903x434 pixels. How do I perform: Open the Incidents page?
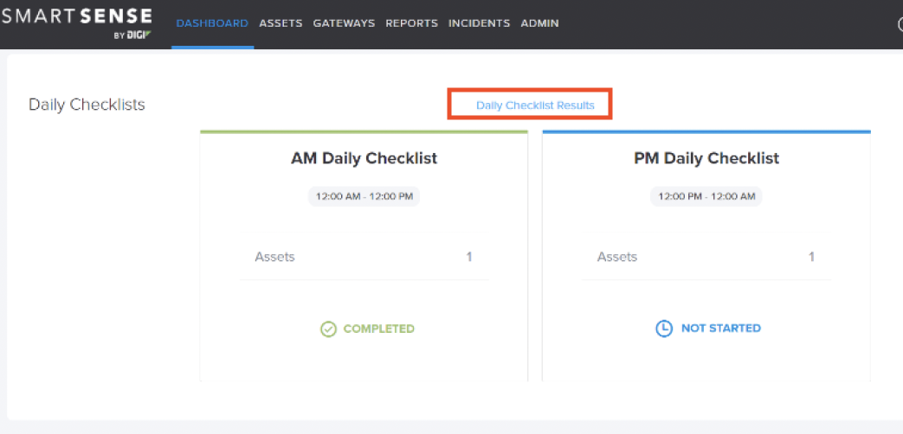(x=479, y=23)
